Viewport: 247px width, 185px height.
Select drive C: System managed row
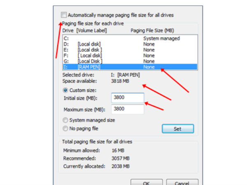(x=130, y=38)
